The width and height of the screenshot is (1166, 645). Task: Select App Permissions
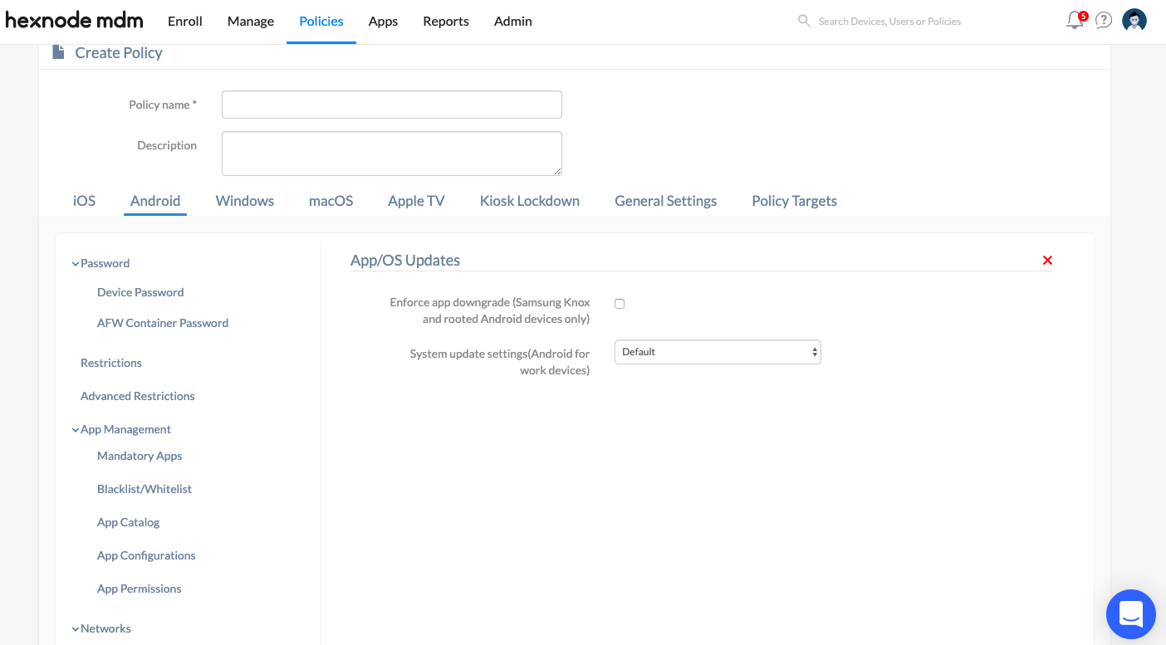coord(140,589)
